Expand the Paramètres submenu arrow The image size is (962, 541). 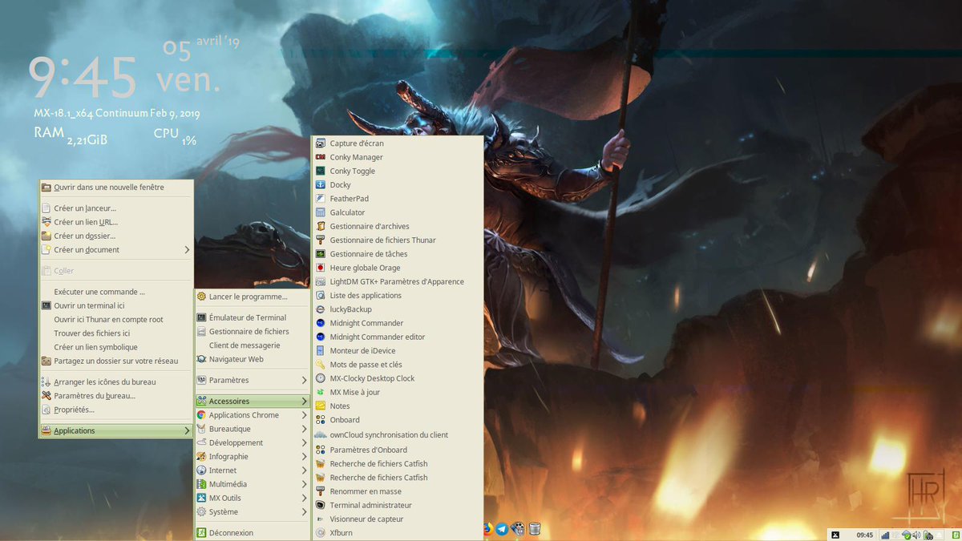tap(304, 380)
